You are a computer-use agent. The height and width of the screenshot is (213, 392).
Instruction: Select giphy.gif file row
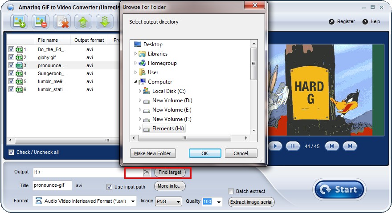click(x=63, y=57)
